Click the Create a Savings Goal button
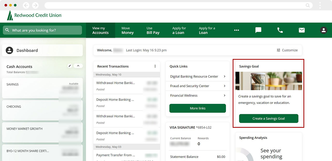 [x=269, y=118]
